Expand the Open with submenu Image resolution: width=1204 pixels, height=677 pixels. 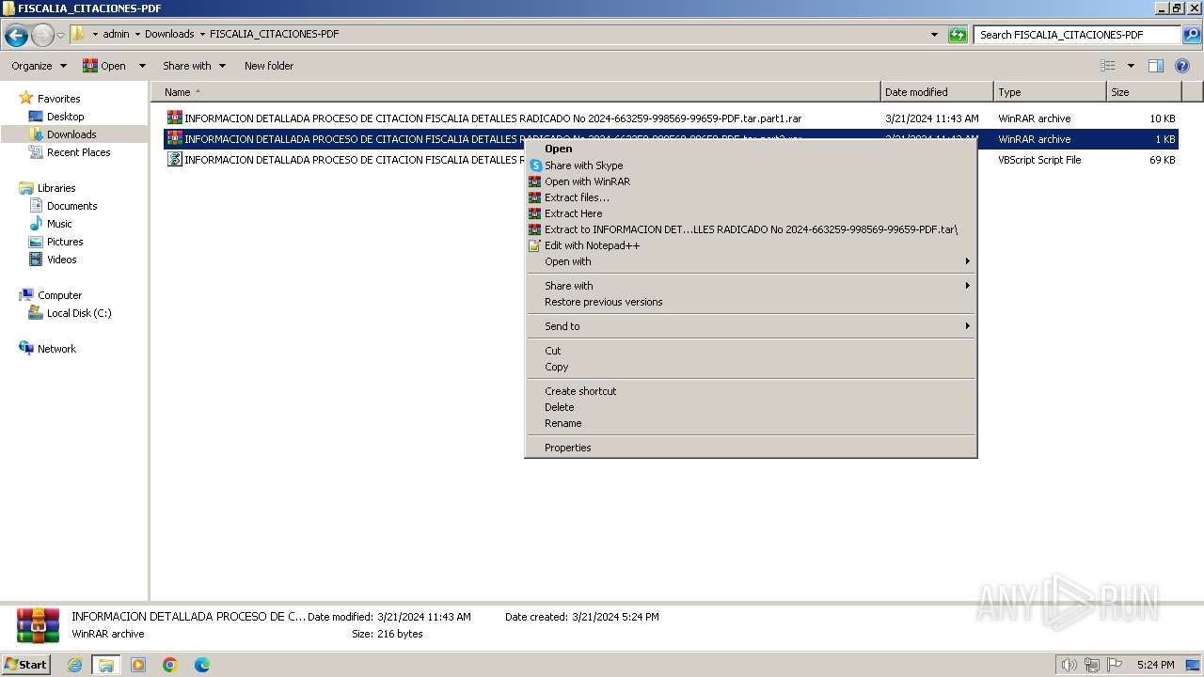pos(751,261)
